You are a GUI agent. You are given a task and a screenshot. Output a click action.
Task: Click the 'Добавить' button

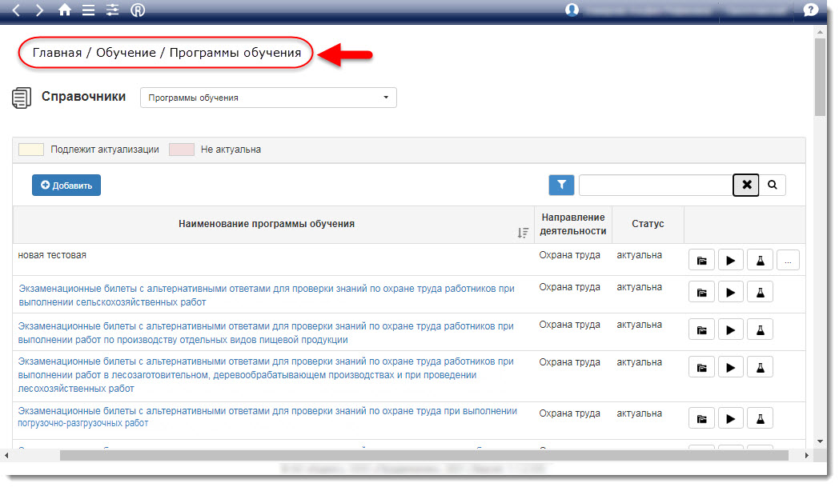[x=66, y=186]
